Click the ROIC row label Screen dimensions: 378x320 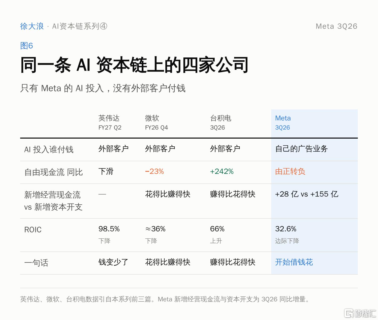[33, 230]
